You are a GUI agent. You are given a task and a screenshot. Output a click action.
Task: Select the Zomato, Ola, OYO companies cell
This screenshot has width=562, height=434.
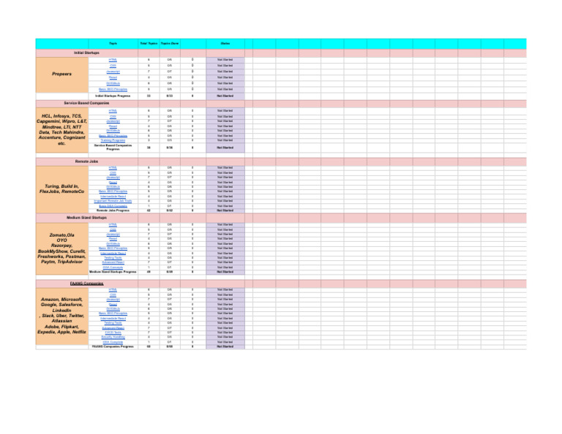tap(62, 248)
